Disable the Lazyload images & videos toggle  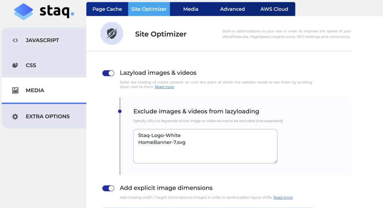[108, 73]
